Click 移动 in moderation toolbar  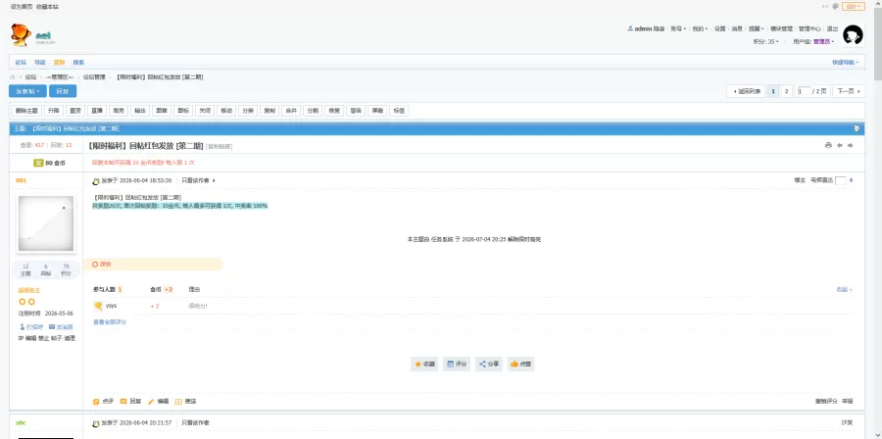pyautogui.click(x=226, y=111)
